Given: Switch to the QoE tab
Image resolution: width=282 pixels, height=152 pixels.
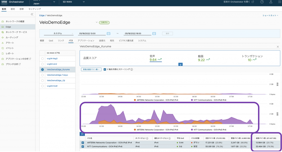Looking at the screenshot, I should click(51, 41).
